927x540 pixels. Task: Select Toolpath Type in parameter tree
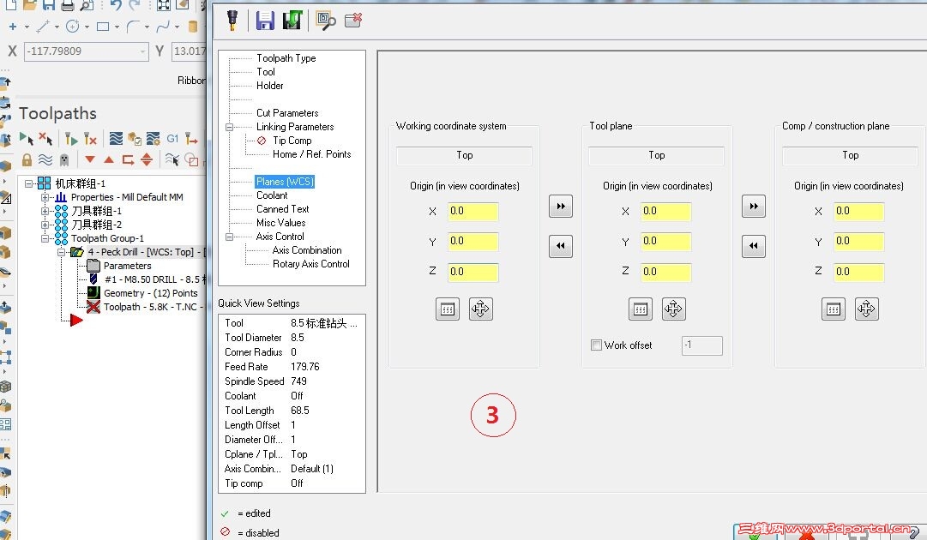pyautogui.click(x=286, y=58)
